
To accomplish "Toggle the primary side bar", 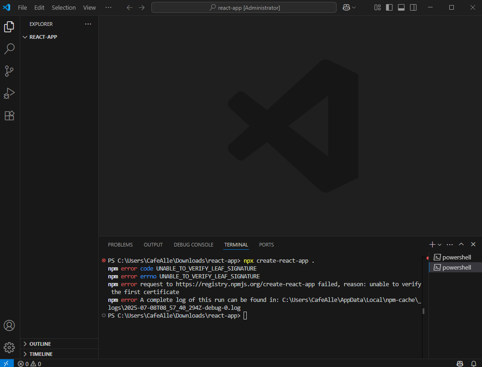I will tap(389, 7).
